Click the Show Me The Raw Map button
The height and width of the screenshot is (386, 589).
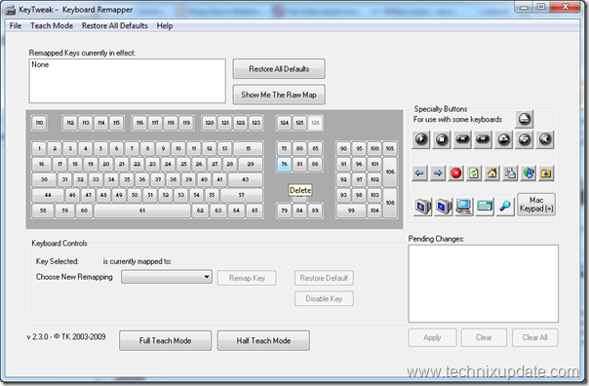click(x=279, y=95)
